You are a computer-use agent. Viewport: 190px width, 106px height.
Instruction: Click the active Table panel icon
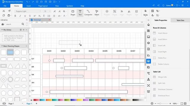pos(148,61)
